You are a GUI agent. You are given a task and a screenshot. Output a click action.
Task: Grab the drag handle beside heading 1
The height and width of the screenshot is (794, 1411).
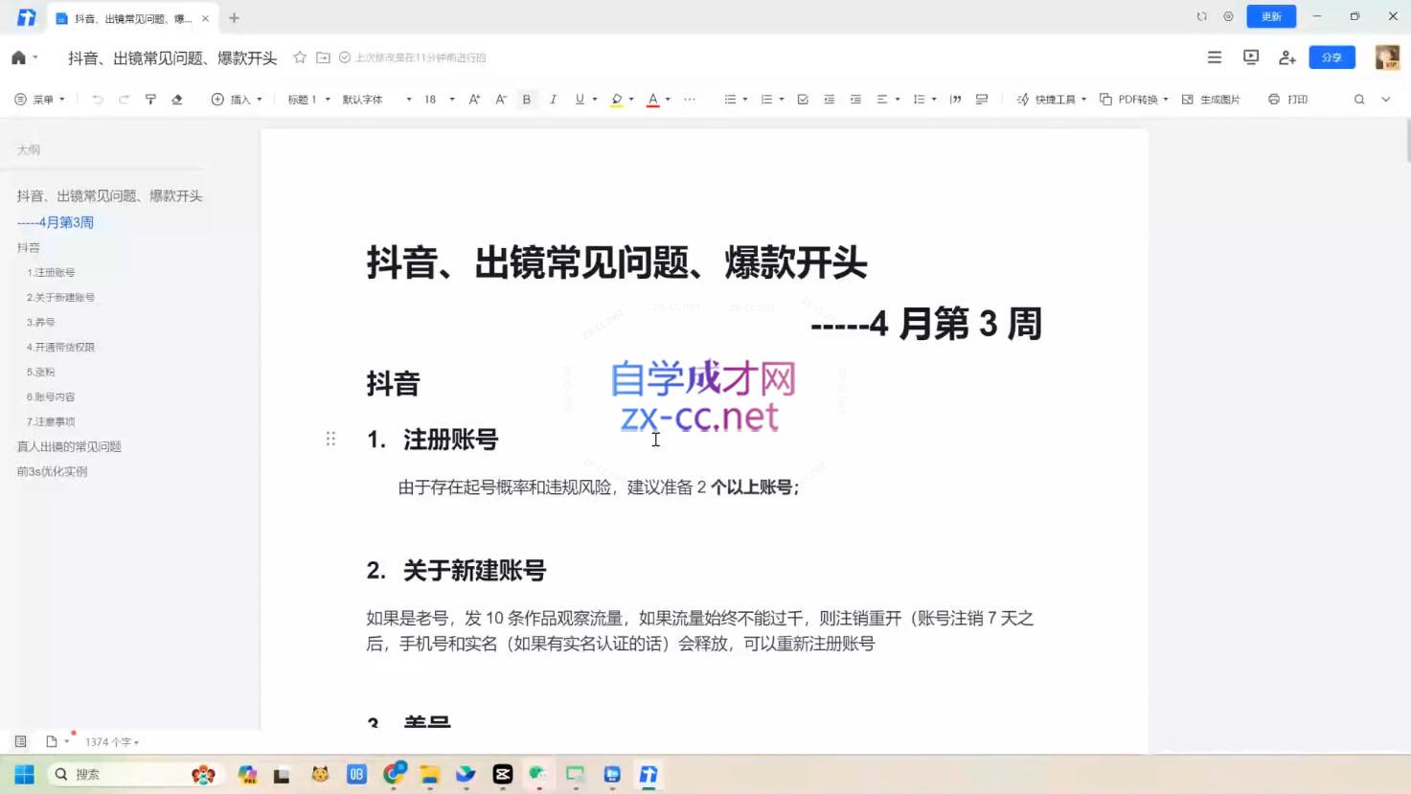coord(330,439)
